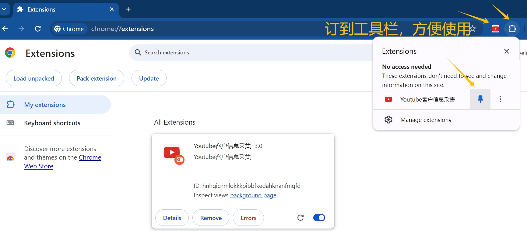
Task: Click the Chrome Web Store rainbow icon
Action: [10, 157]
